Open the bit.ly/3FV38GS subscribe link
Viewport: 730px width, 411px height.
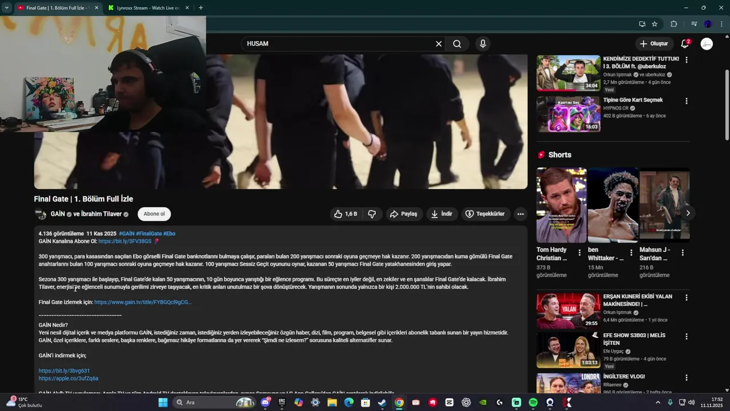pos(125,241)
